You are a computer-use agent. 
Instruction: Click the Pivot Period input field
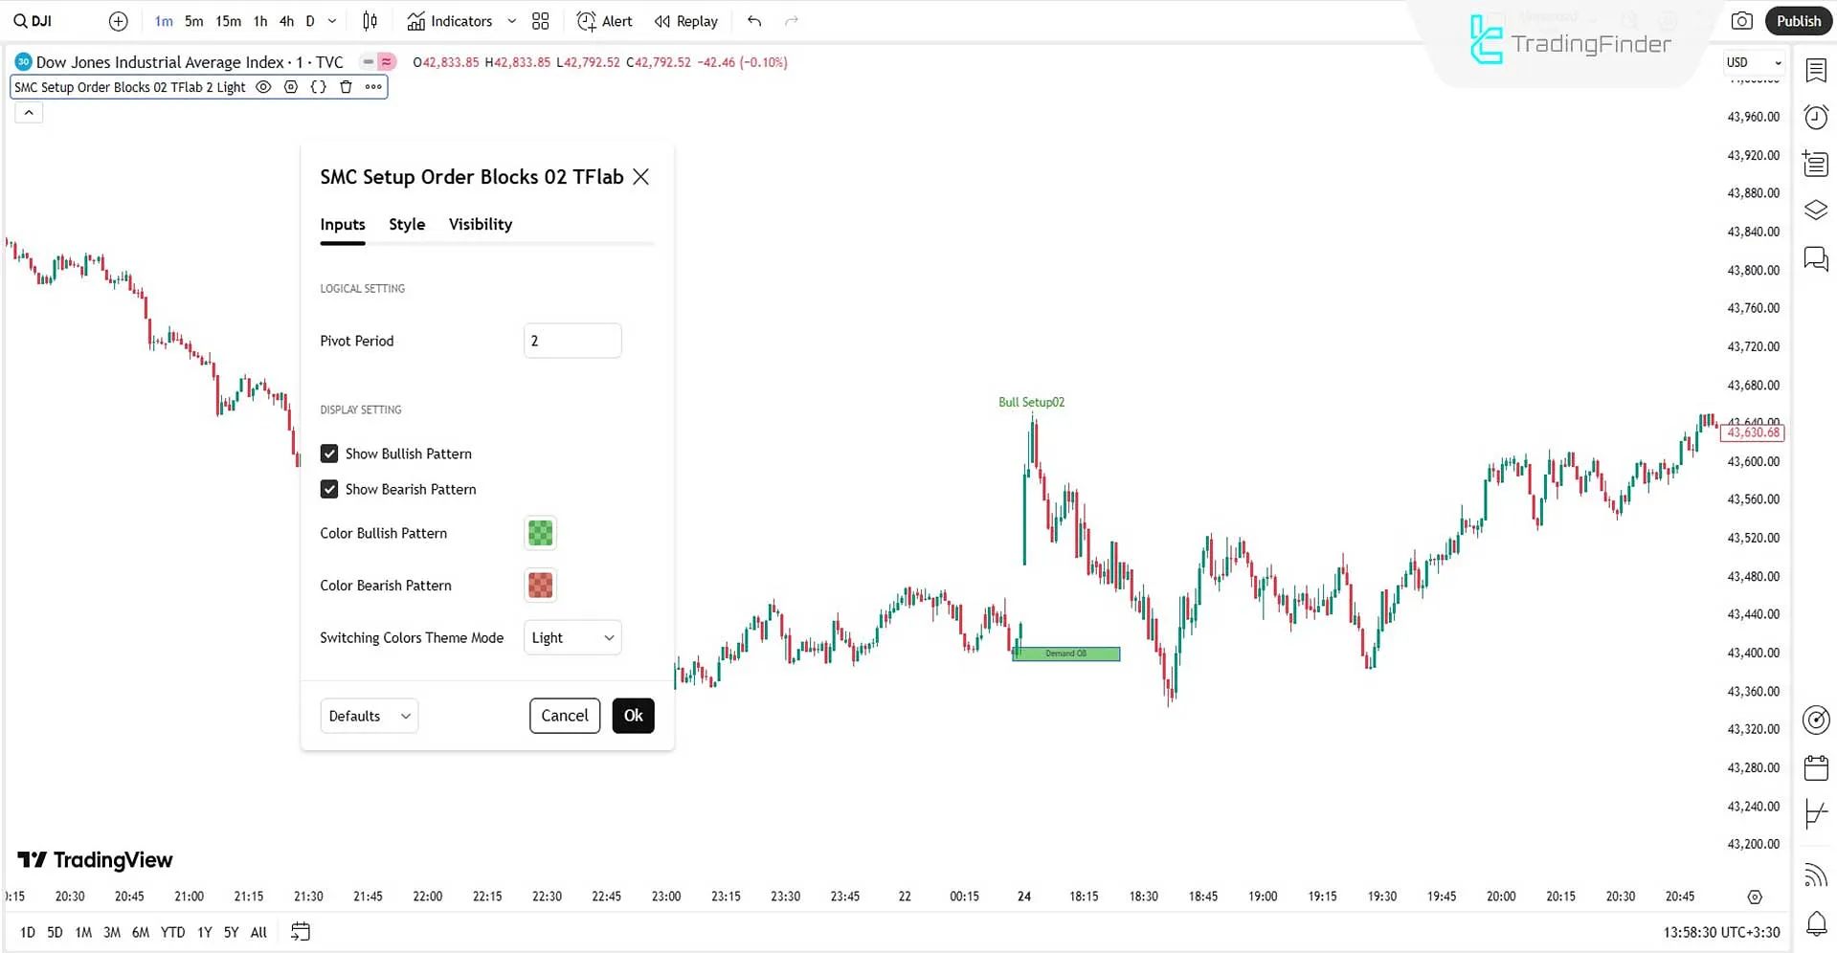pos(571,340)
